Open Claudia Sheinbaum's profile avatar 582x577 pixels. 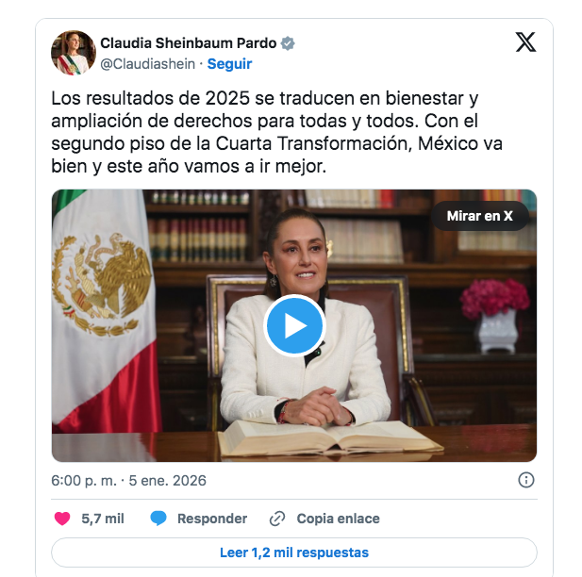[74, 53]
